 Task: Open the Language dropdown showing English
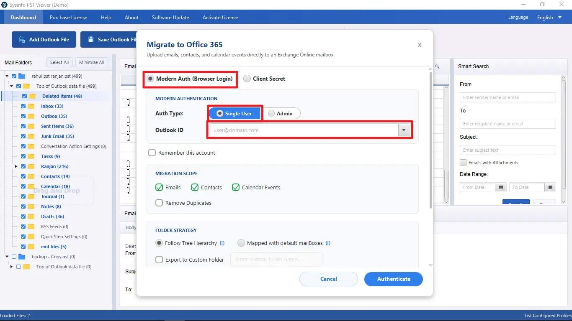[x=550, y=18]
